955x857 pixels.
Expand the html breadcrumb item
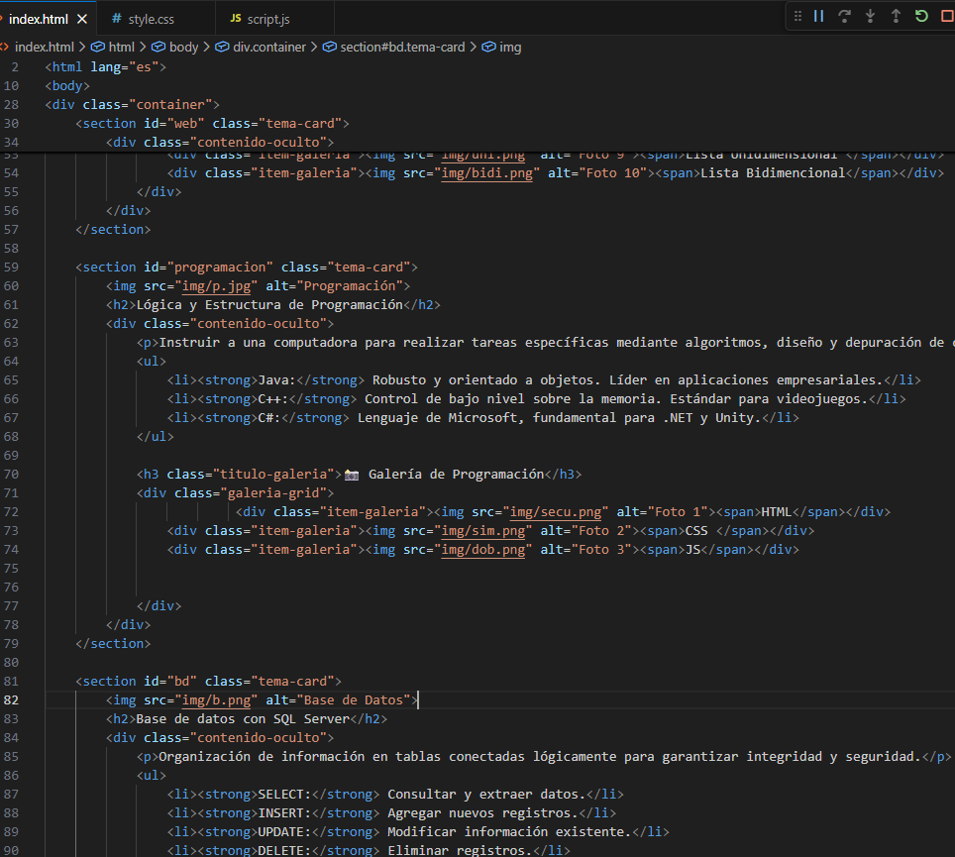coord(121,47)
